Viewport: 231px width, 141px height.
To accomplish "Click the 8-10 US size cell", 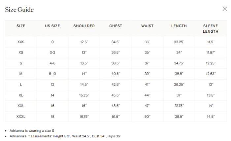I will [52, 74].
